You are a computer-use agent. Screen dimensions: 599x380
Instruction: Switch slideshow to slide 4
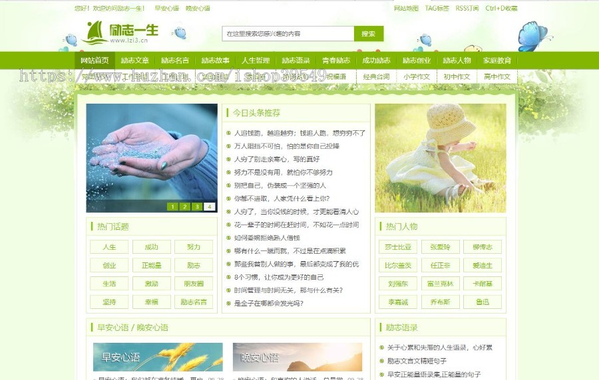[210, 207]
